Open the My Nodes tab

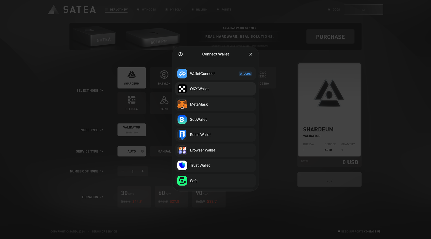point(146,10)
